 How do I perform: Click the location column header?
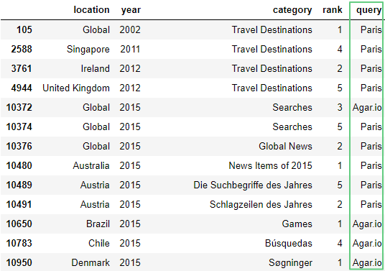pyautogui.click(x=91, y=10)
